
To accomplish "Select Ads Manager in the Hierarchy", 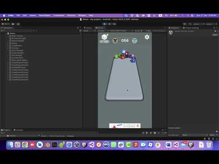I will pyautogui.click(x=17, y=55).
